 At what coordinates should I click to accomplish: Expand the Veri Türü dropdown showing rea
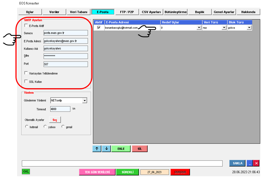224,27
